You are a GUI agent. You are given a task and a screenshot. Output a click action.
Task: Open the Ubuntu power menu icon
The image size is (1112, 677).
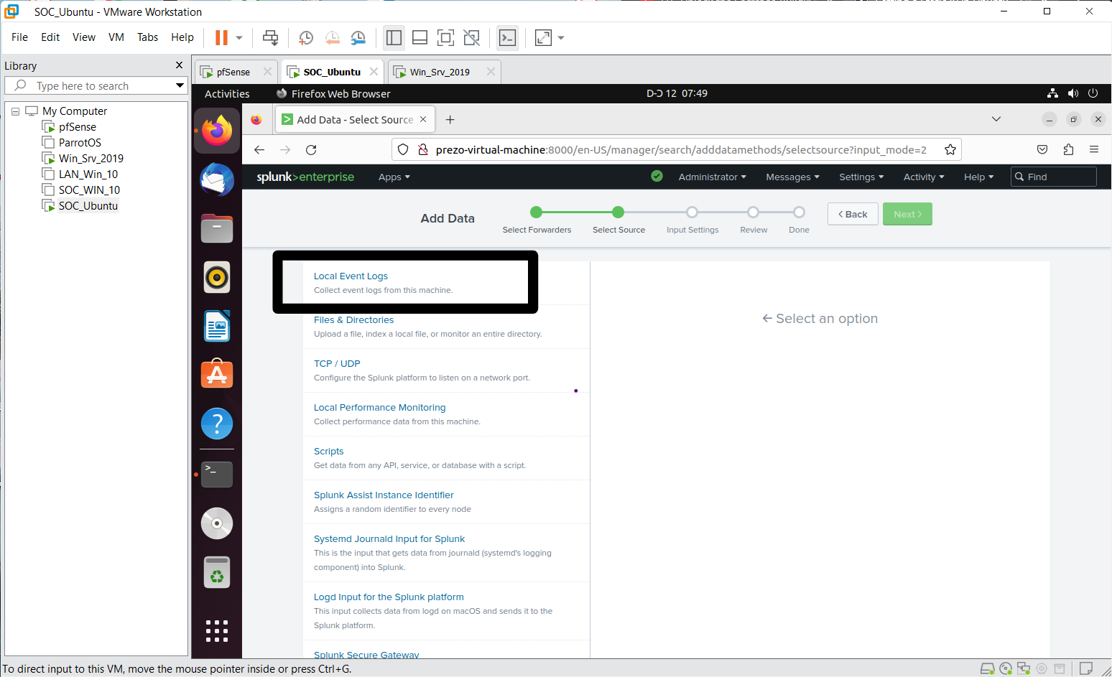1093,93
